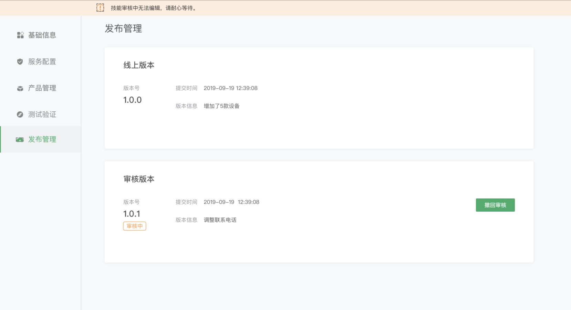Select 发布管理 in the sidebar
Screen dimensions: 571x310
pos(42,140)
